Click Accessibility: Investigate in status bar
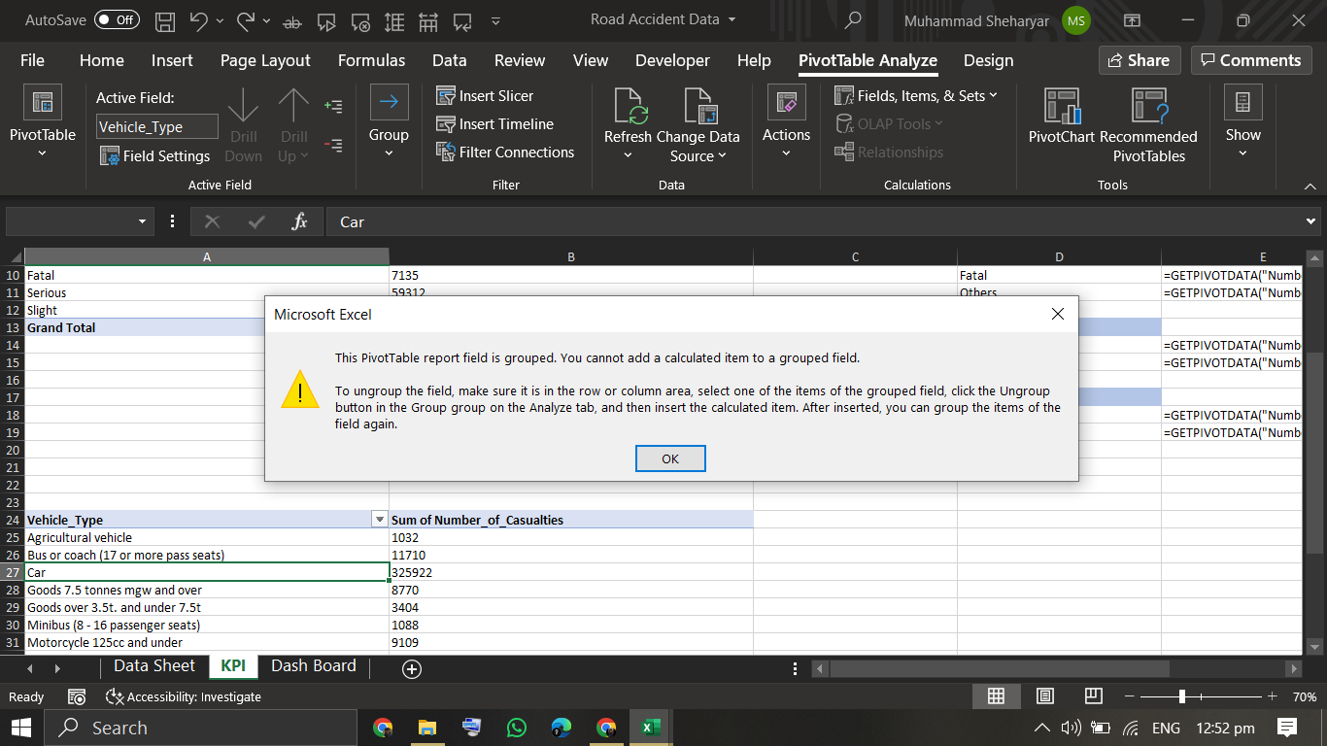The height and width of the screenshot is (746, 1327). (x=184, y=696)
